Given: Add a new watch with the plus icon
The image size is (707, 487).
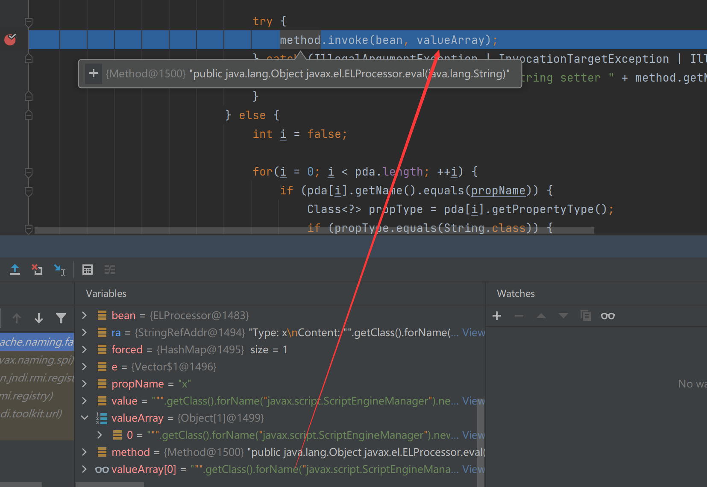Looking at the screenshot, I should [x=496, y=316].
